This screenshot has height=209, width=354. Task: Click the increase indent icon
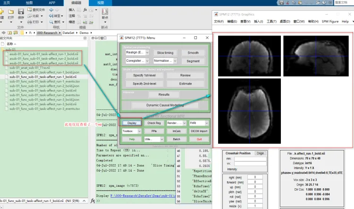click(x=85, y=22)
